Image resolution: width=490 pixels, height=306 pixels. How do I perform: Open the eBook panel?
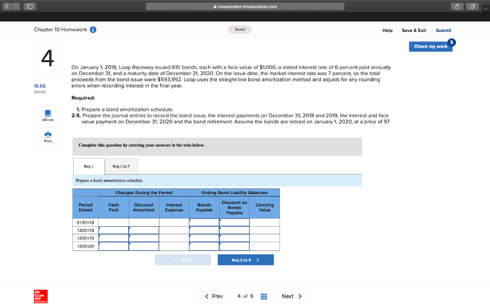click(x=47, y=116)
